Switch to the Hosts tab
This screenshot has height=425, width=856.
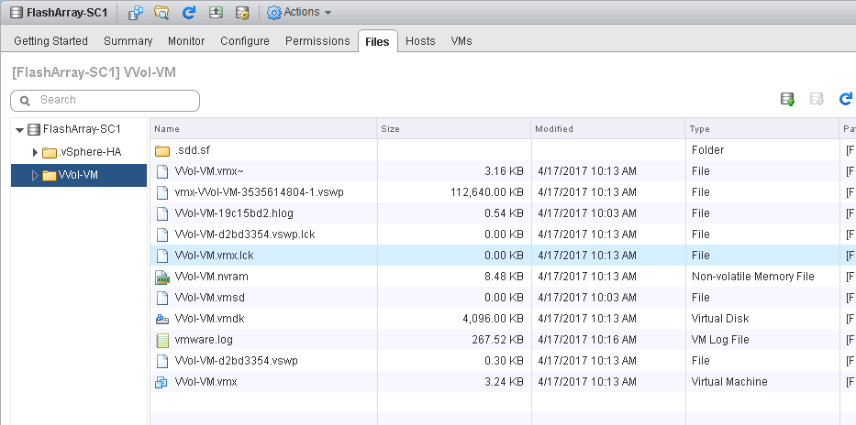(x=420, y=41)
